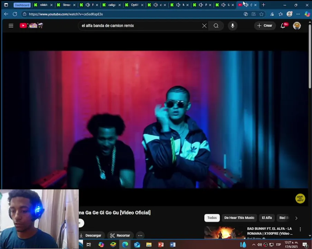Open more actions ellipsis under video
The width and height of the screenshot is (312, 249).
(x=140, y=235)
